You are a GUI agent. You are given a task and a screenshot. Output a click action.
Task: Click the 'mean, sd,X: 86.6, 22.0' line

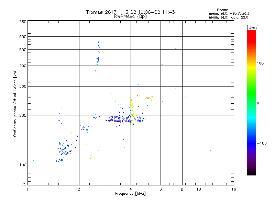coord(229,17)
